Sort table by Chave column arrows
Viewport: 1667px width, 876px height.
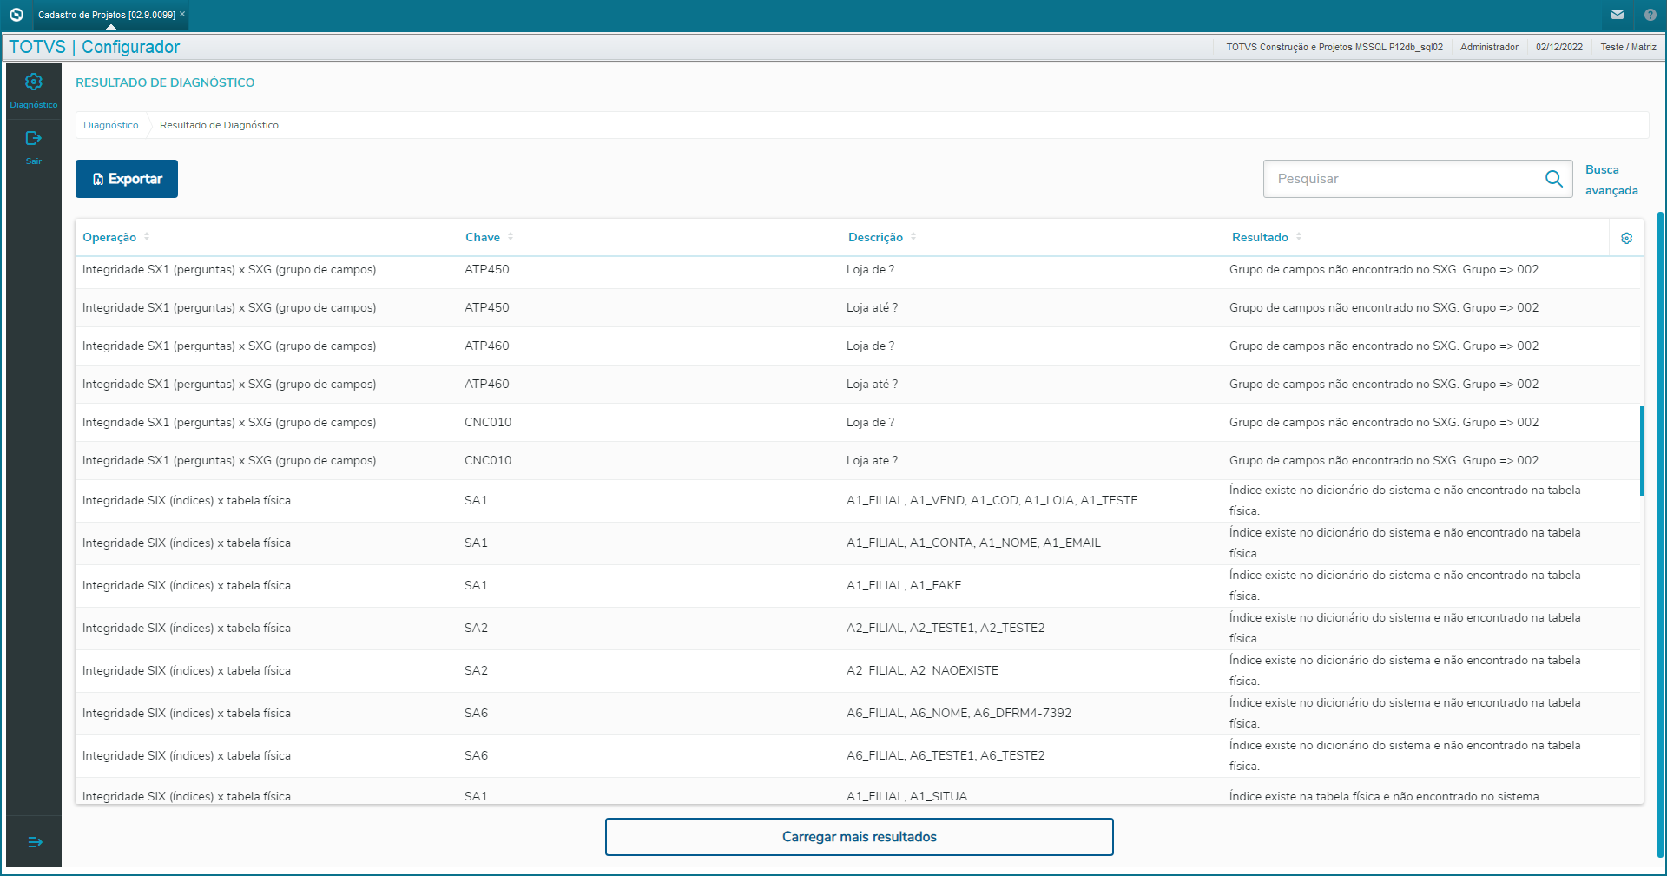point(511,237)
